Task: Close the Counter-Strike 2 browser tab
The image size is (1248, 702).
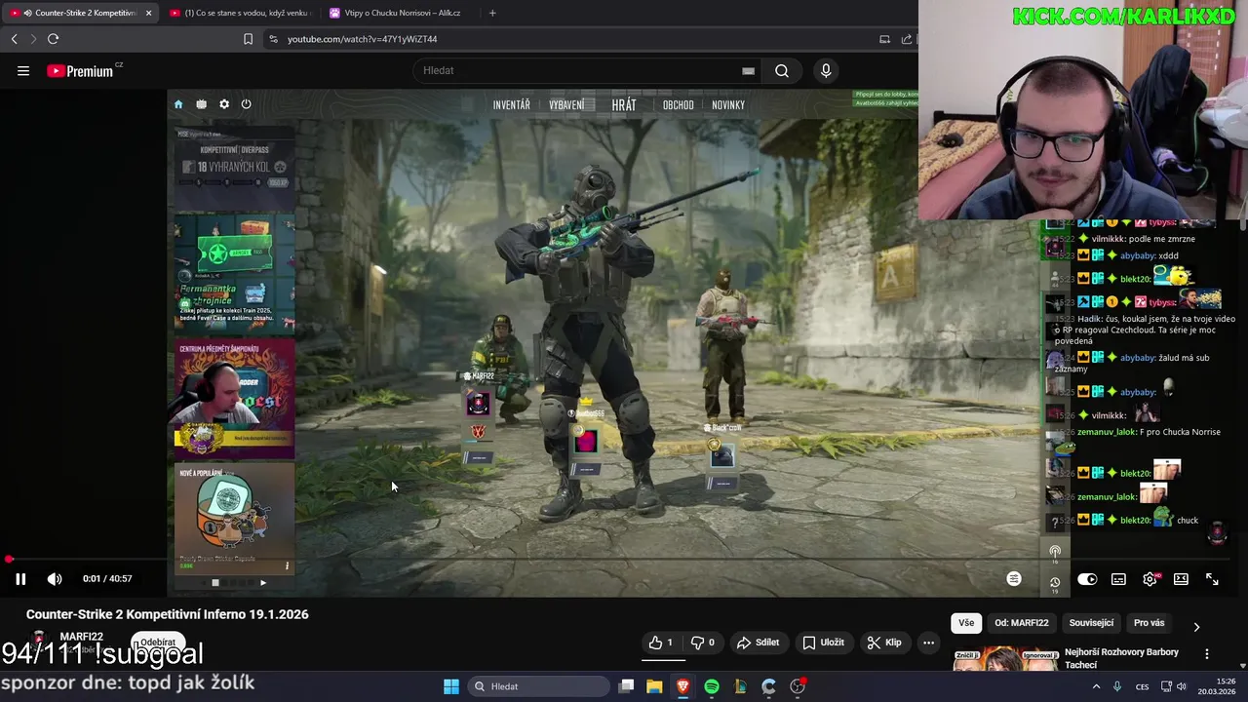Action: [x=148, y=13]
